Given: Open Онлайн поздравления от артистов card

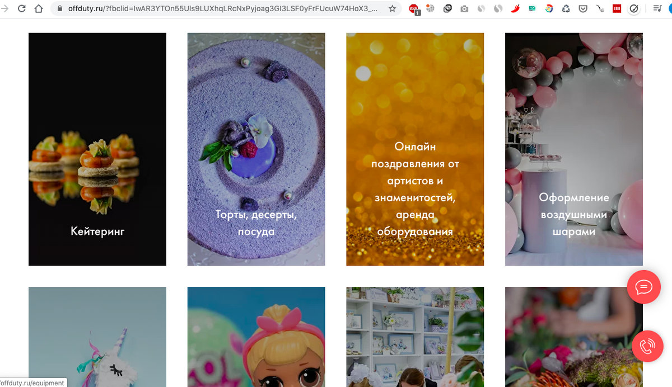Looking at the screenshot, I should (x=415, y=149).
